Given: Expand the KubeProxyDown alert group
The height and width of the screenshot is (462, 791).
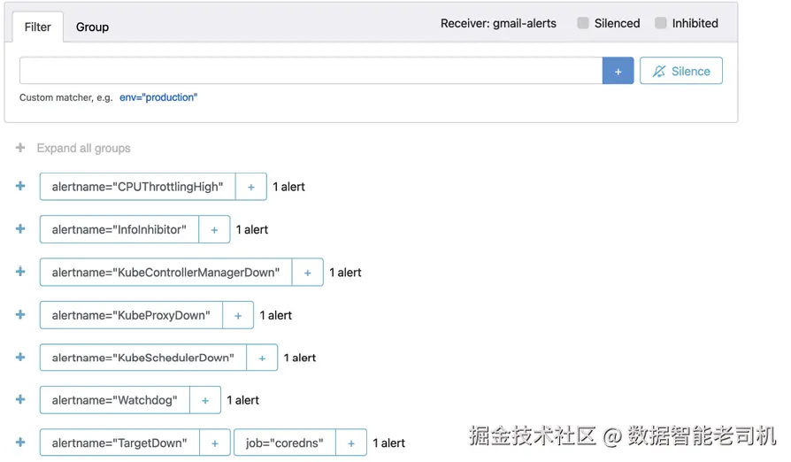Looking at the screenshot, I should pyautogui.click(x=20, y=315).
